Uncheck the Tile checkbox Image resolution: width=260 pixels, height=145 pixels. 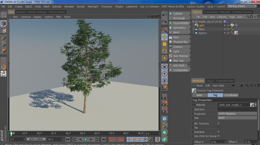[x=218, y=128]
